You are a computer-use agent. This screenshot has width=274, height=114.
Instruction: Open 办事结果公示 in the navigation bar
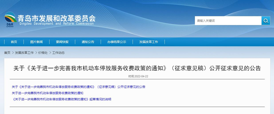tap(117, 42)
